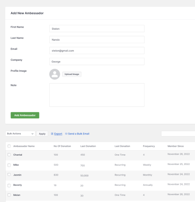Click the Apply button
Image resolution: width=195 pixels, height=202 pixels.
tap(42, 134)
